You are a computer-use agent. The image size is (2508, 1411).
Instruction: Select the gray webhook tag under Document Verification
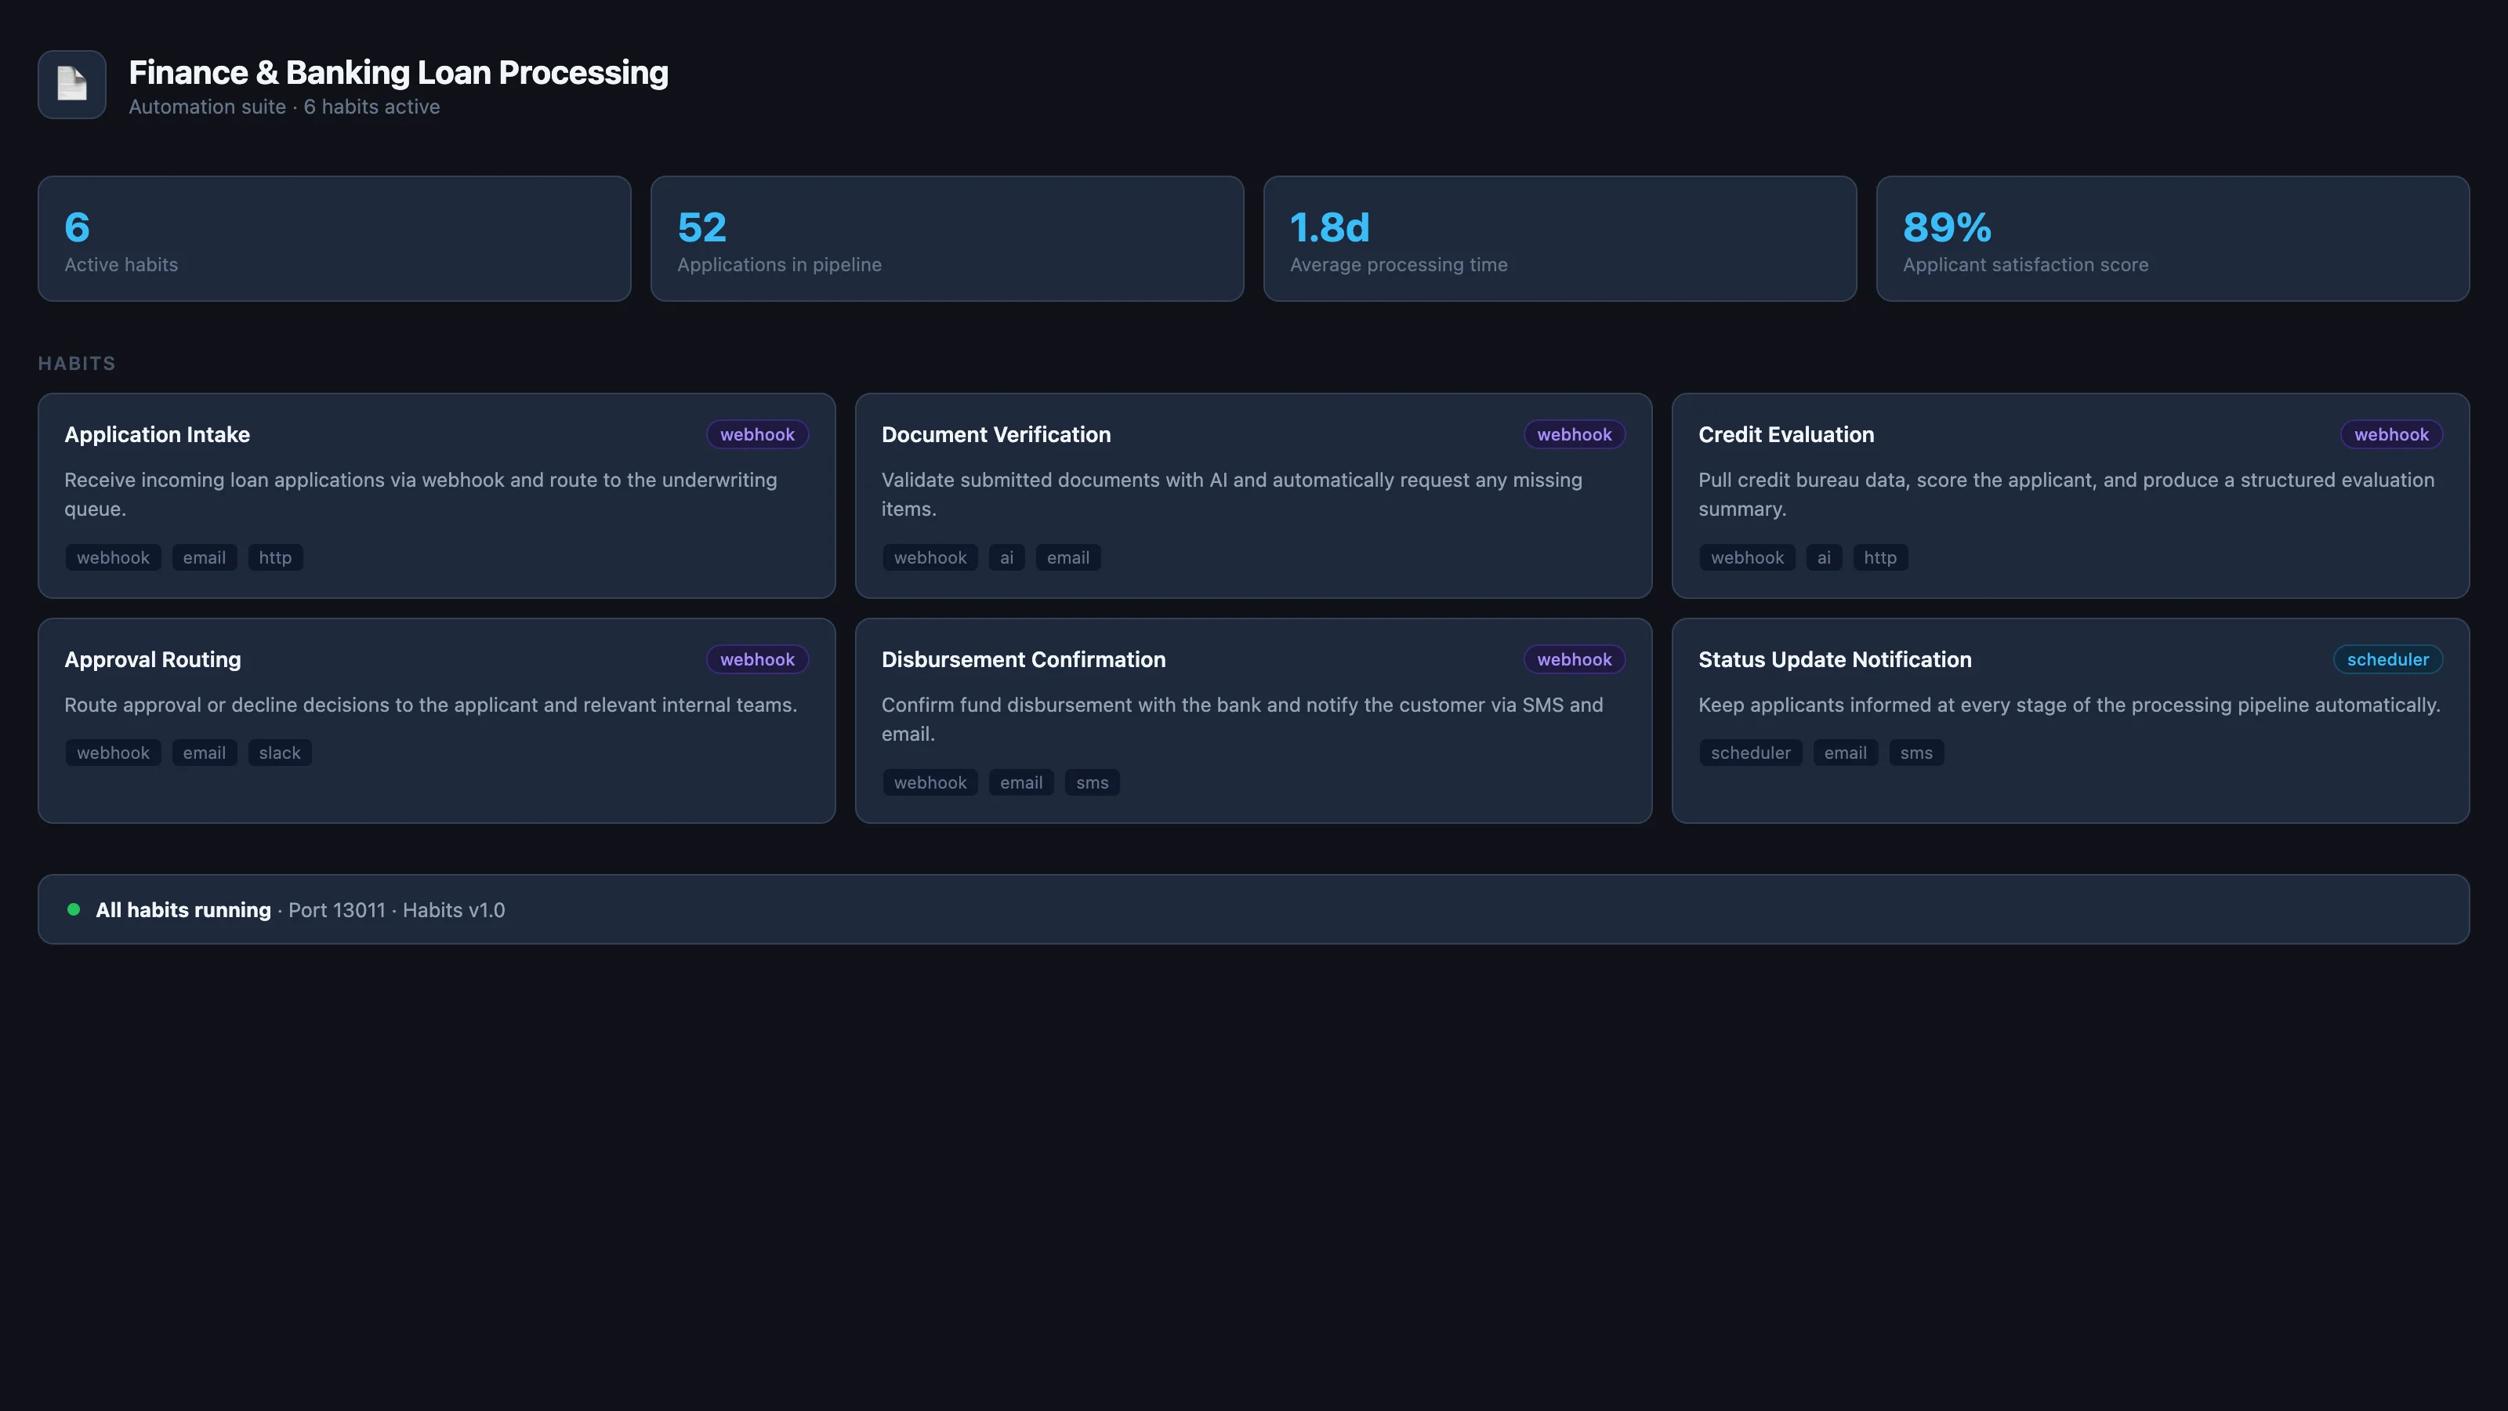pyautogui.click(x=930, y=558)
